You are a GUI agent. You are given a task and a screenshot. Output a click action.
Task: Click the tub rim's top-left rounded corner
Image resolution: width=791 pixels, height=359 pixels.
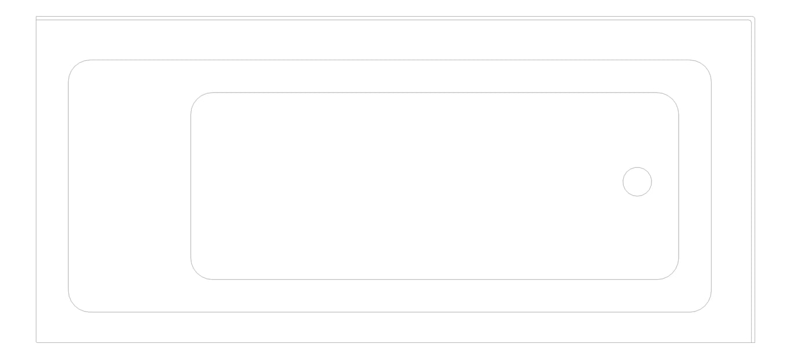[x=75, y=67]
